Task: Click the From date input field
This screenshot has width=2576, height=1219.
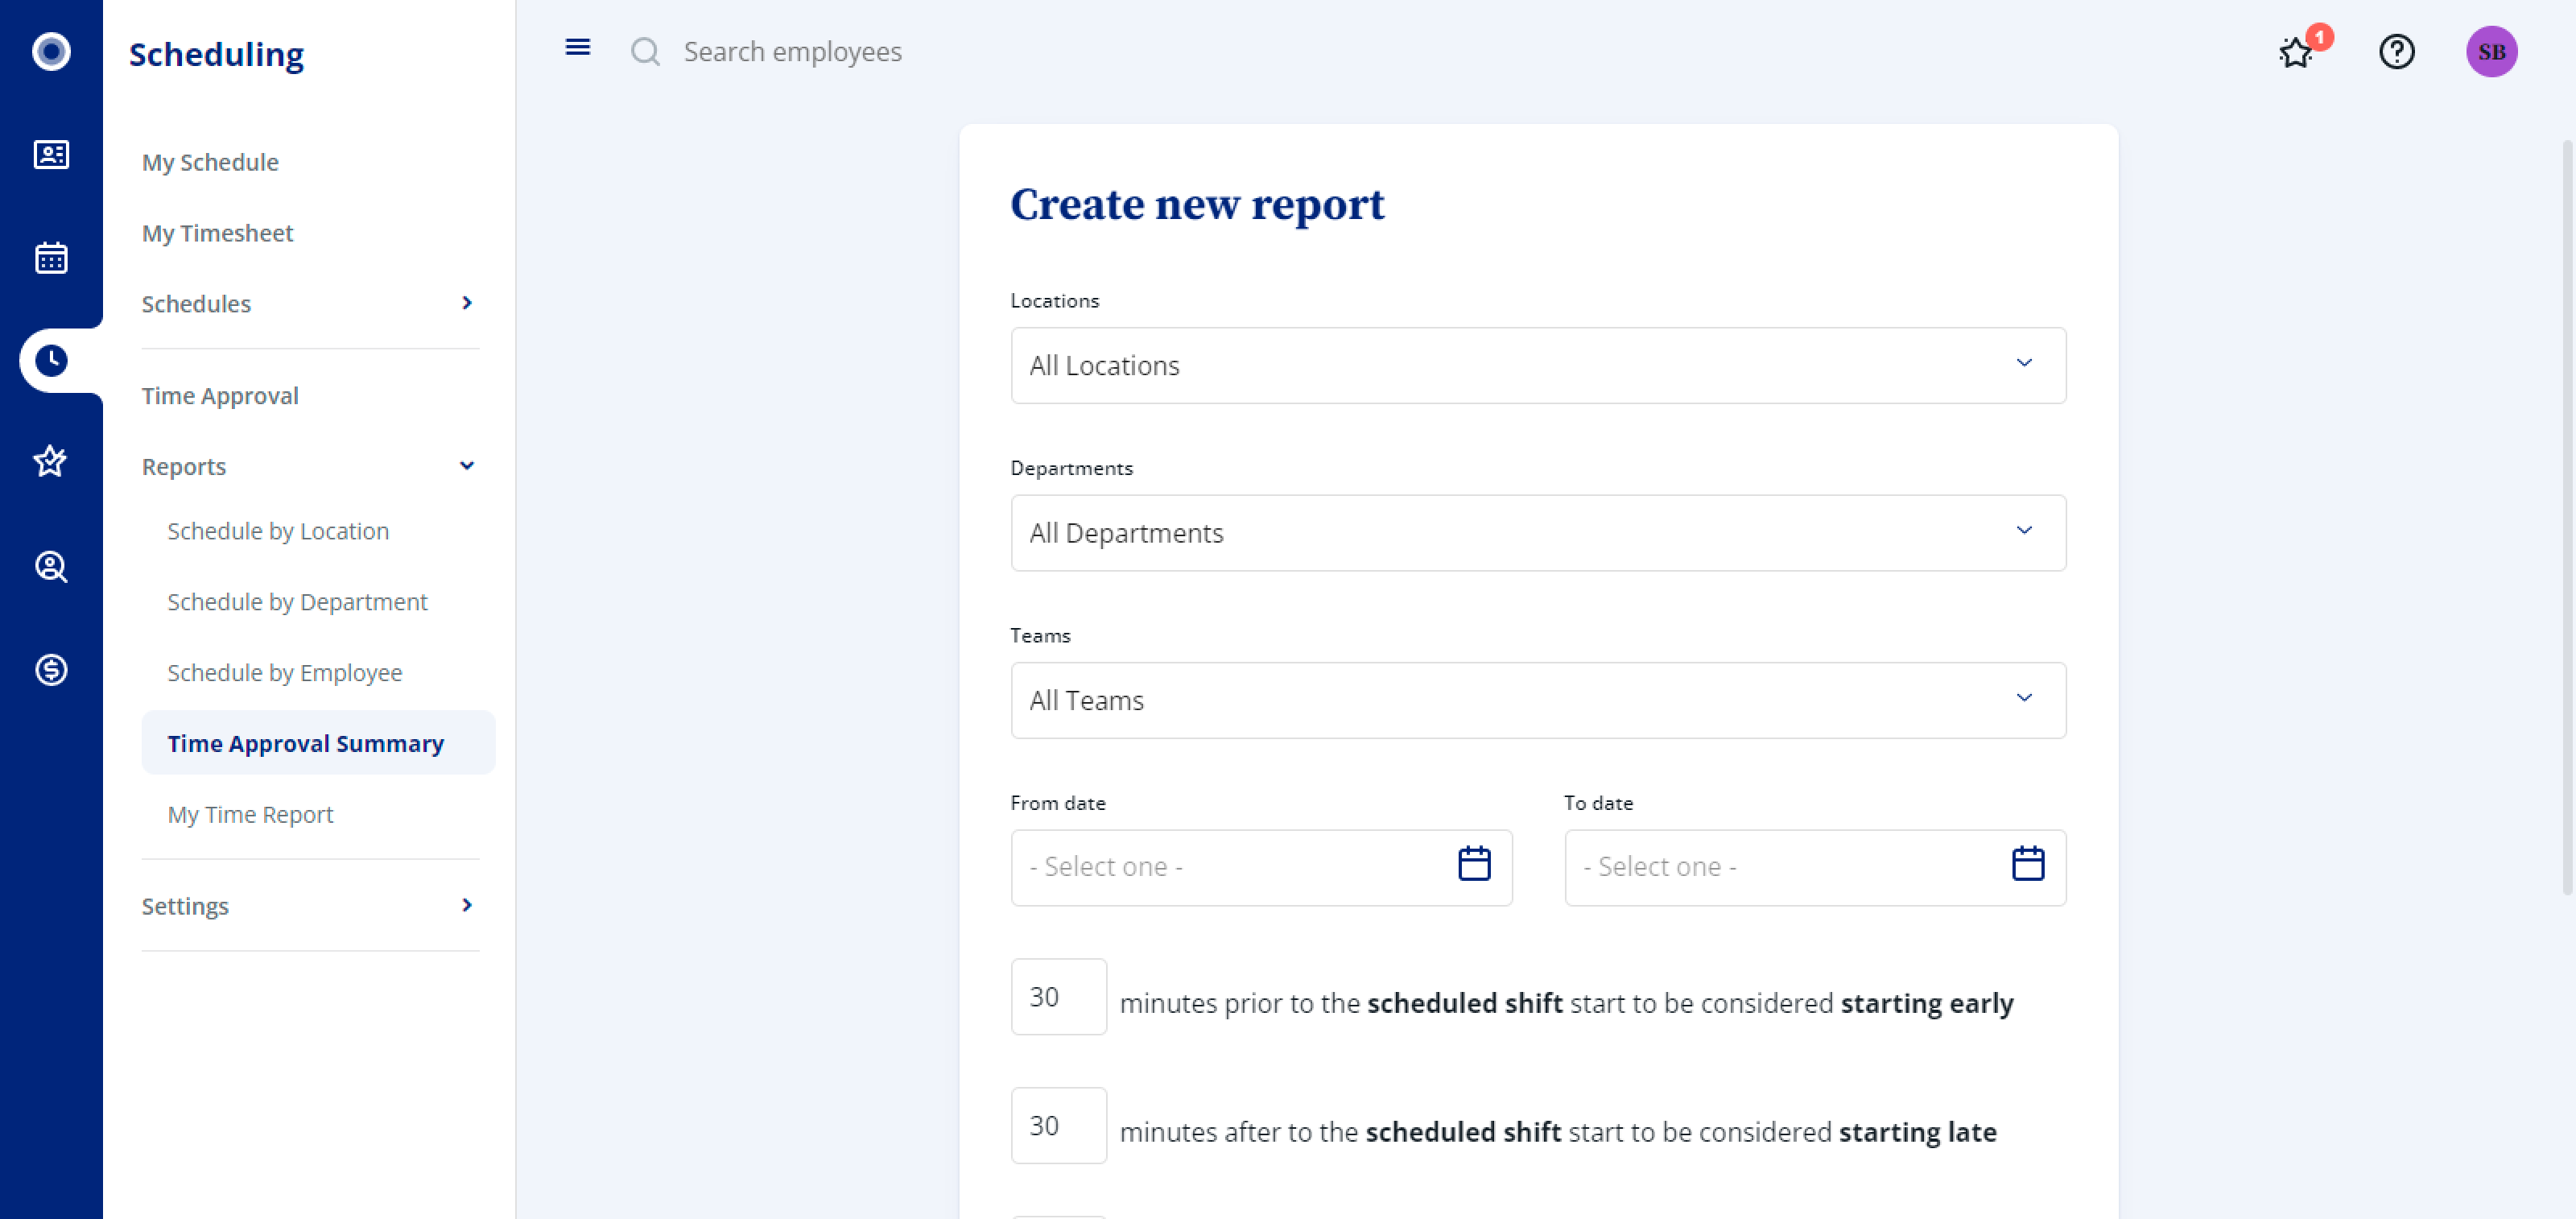Action: (x=1261, y=867)
